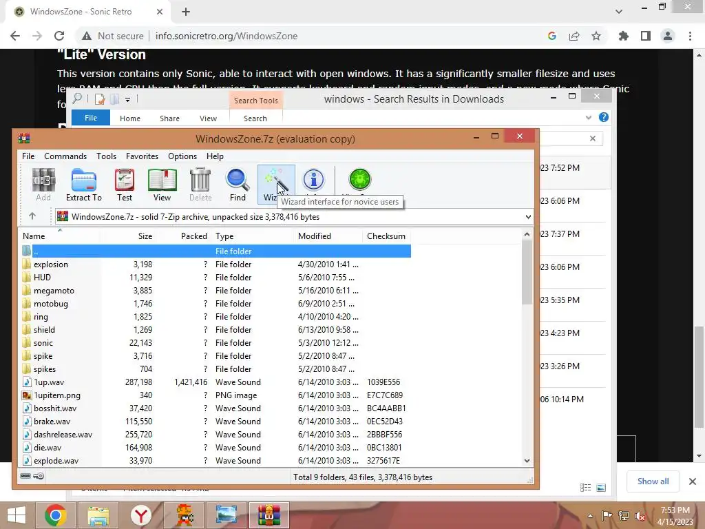Run the Test archive tool
Image resolution: width=705 pixels, height=529 pixels.
(x=125, y=184)
